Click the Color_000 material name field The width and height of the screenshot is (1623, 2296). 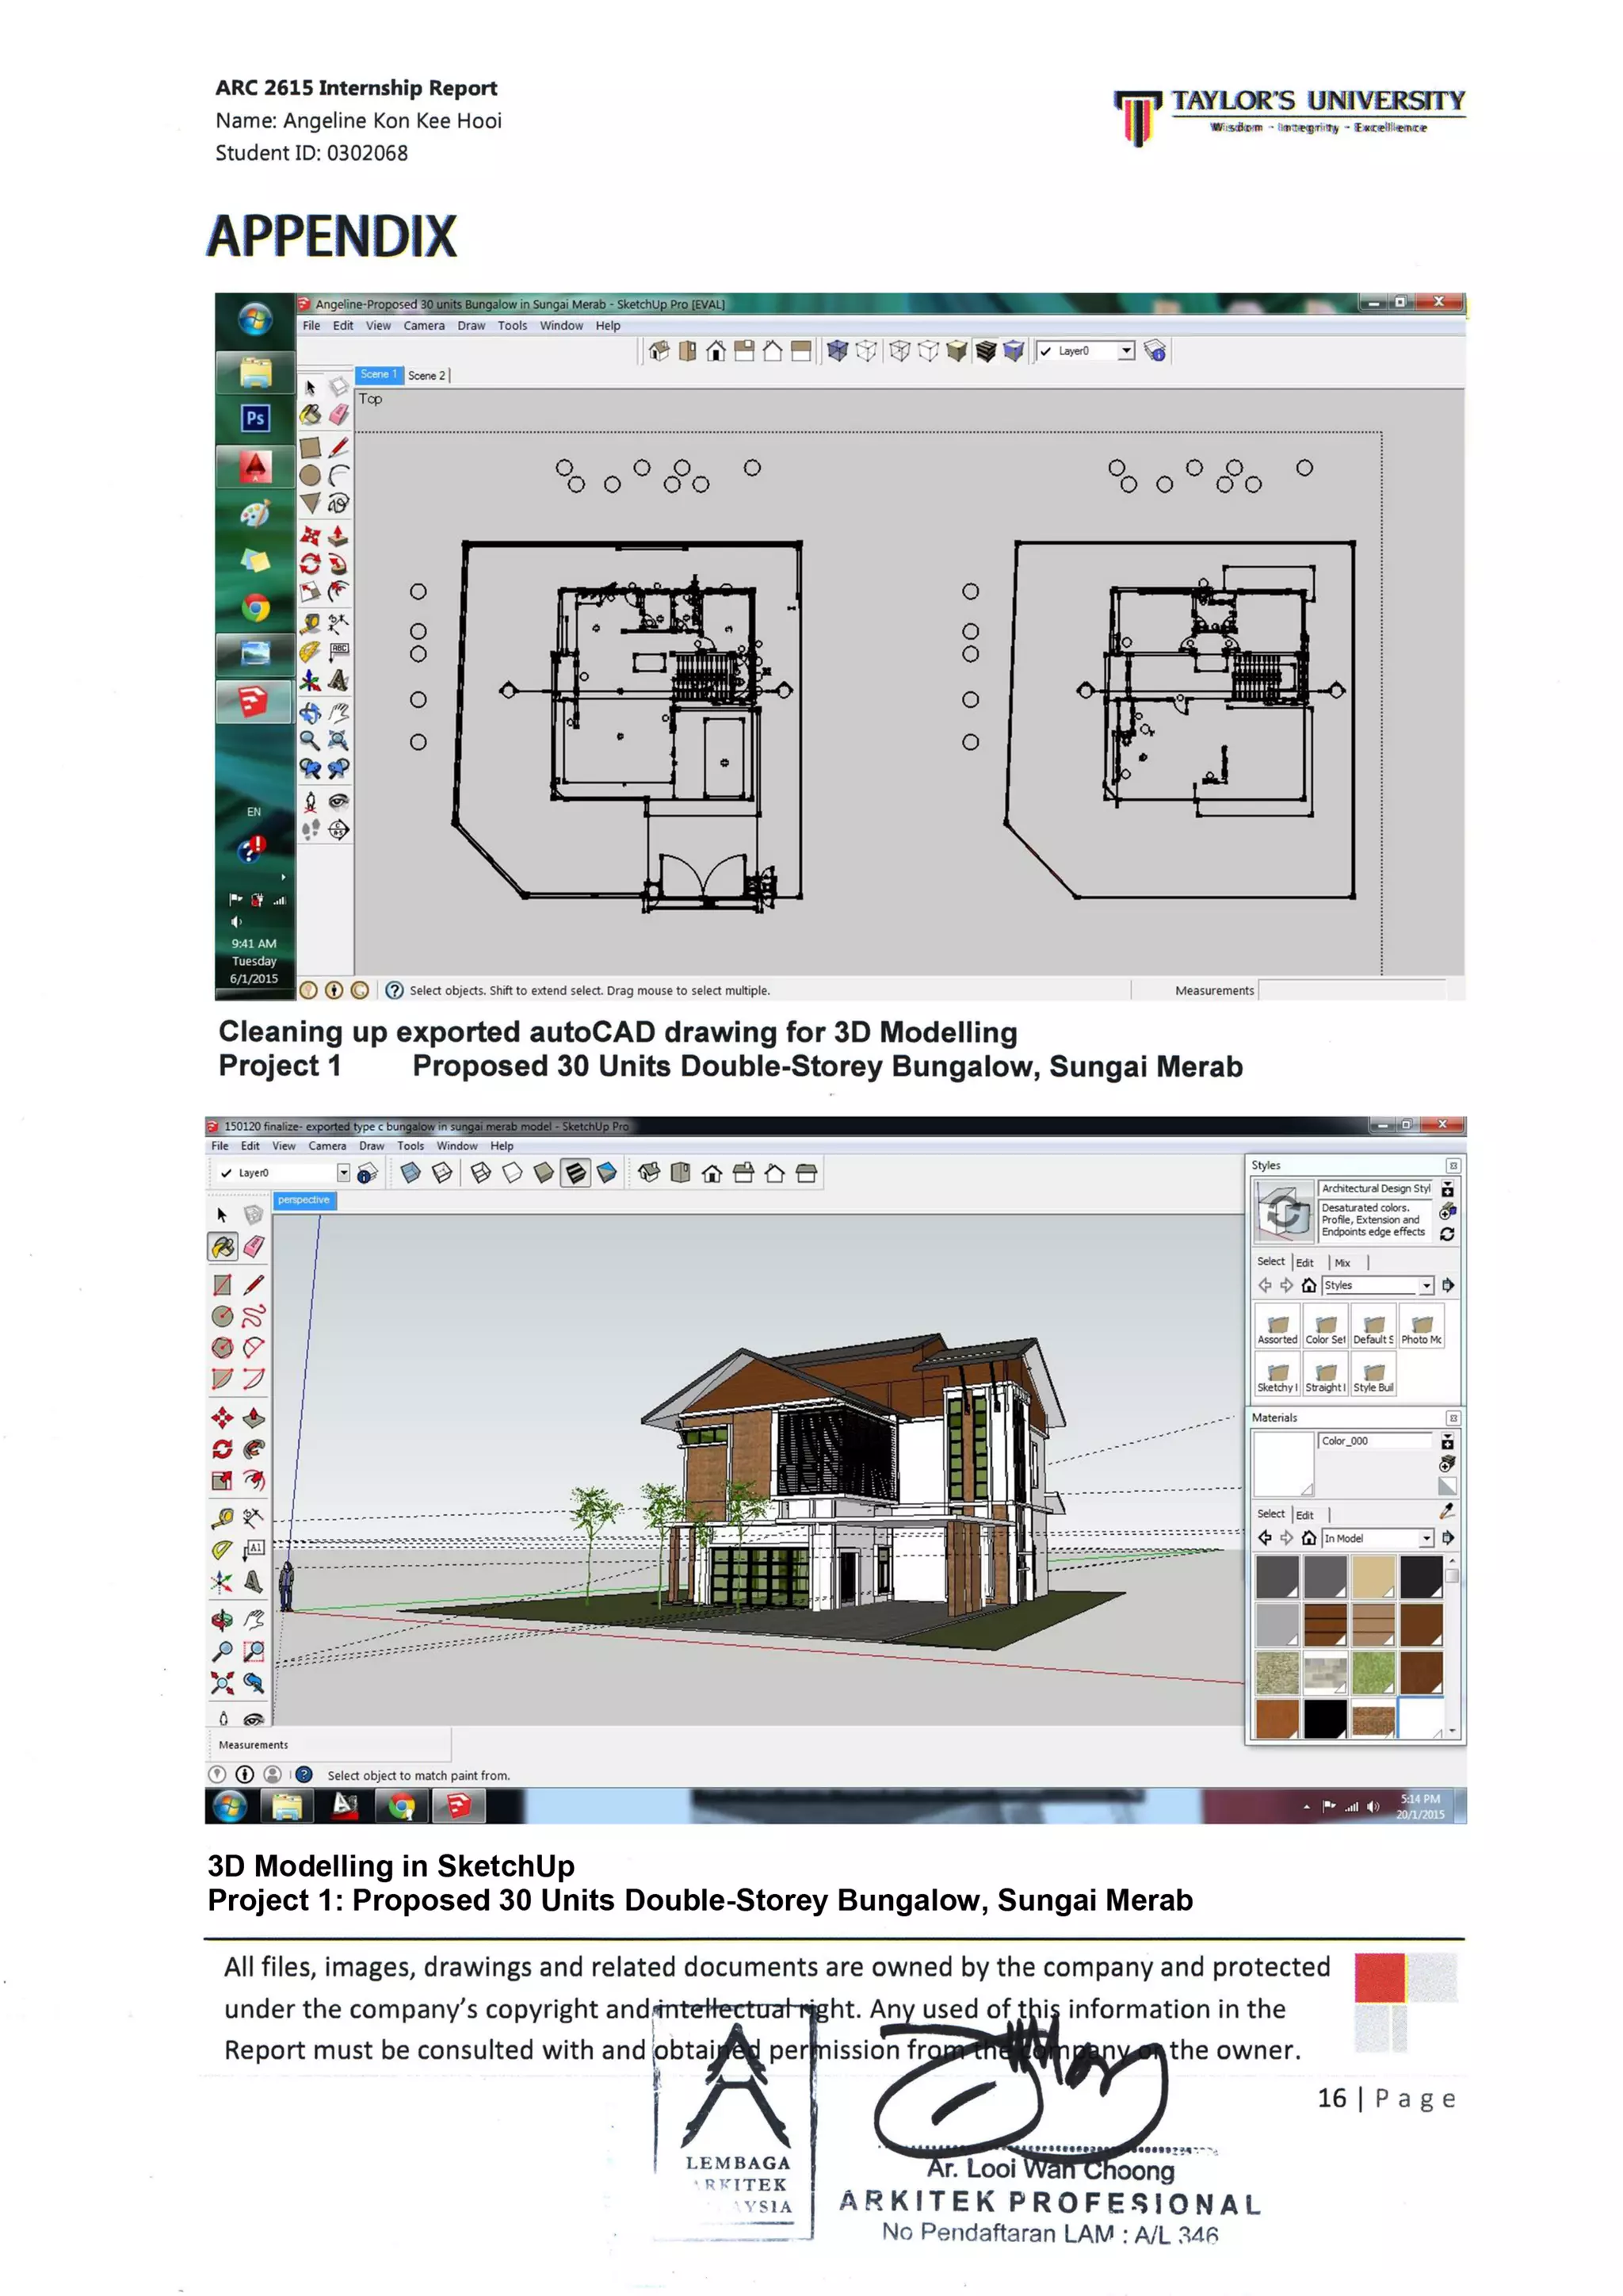[x=1375, y=1441]
